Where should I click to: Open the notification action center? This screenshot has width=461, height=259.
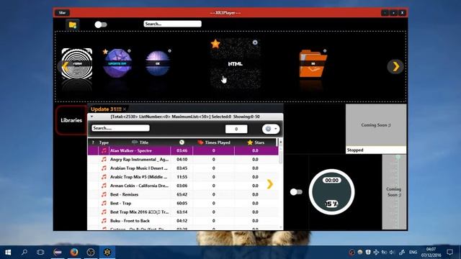coord(449,253)
